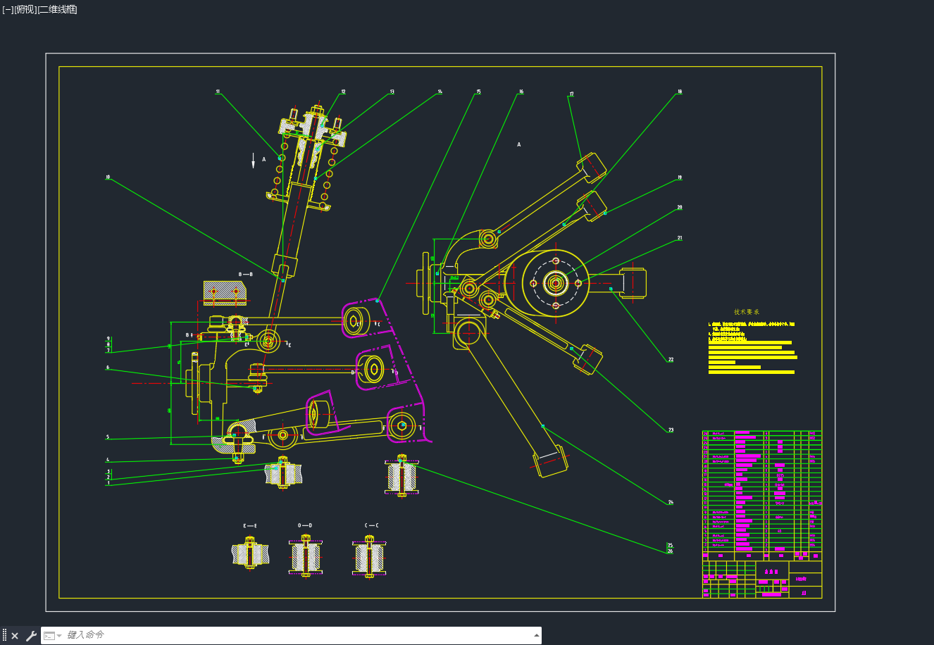Screen dimensions: 934x645
Task: Open the [-] viewport controls menu
Action: [8, 9]
